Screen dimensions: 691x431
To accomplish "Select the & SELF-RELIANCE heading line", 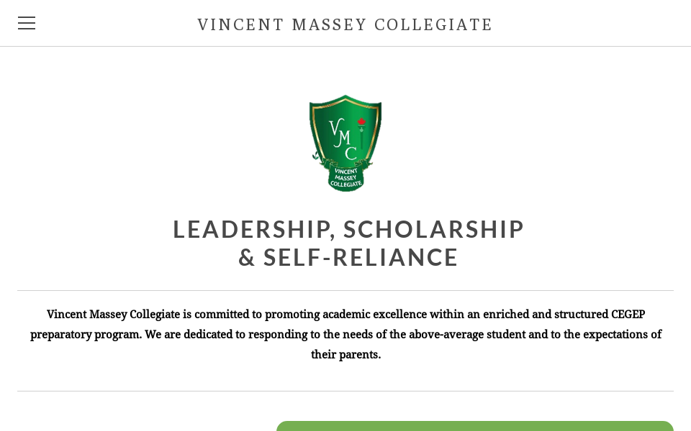I will pos(348,257).
